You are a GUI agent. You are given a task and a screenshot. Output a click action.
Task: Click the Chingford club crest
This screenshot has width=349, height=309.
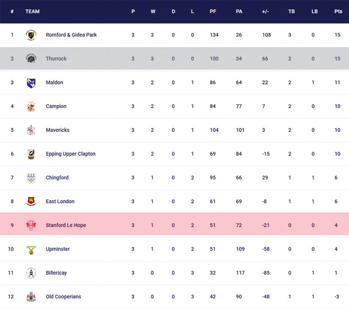point(31,178)
